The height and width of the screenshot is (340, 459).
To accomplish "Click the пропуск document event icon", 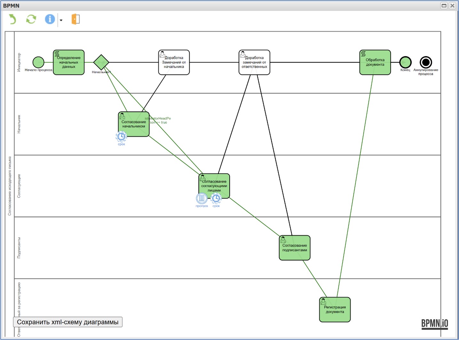I will [x=202, y=198].
